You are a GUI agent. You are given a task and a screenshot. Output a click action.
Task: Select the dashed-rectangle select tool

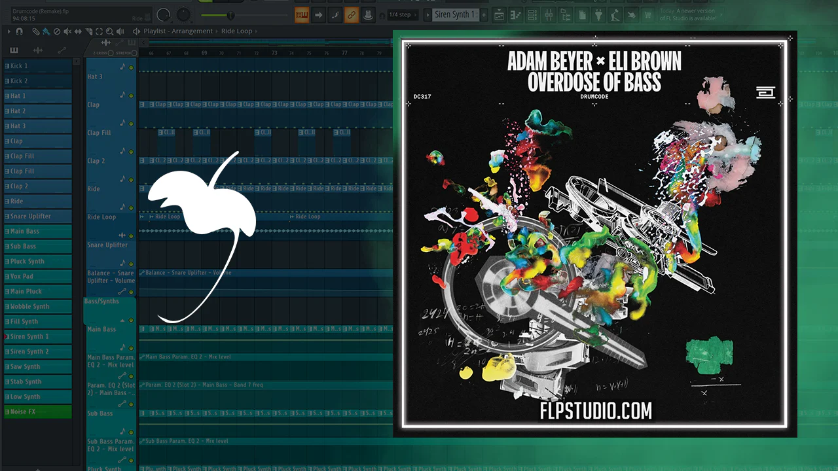click(x=99, y=31)
